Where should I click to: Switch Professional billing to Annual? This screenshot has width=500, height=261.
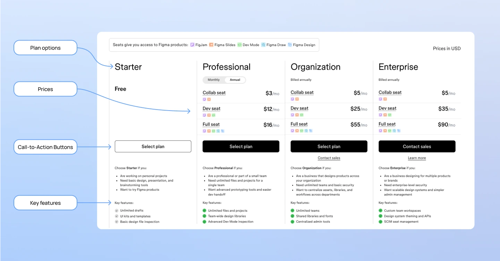point(235,80)
